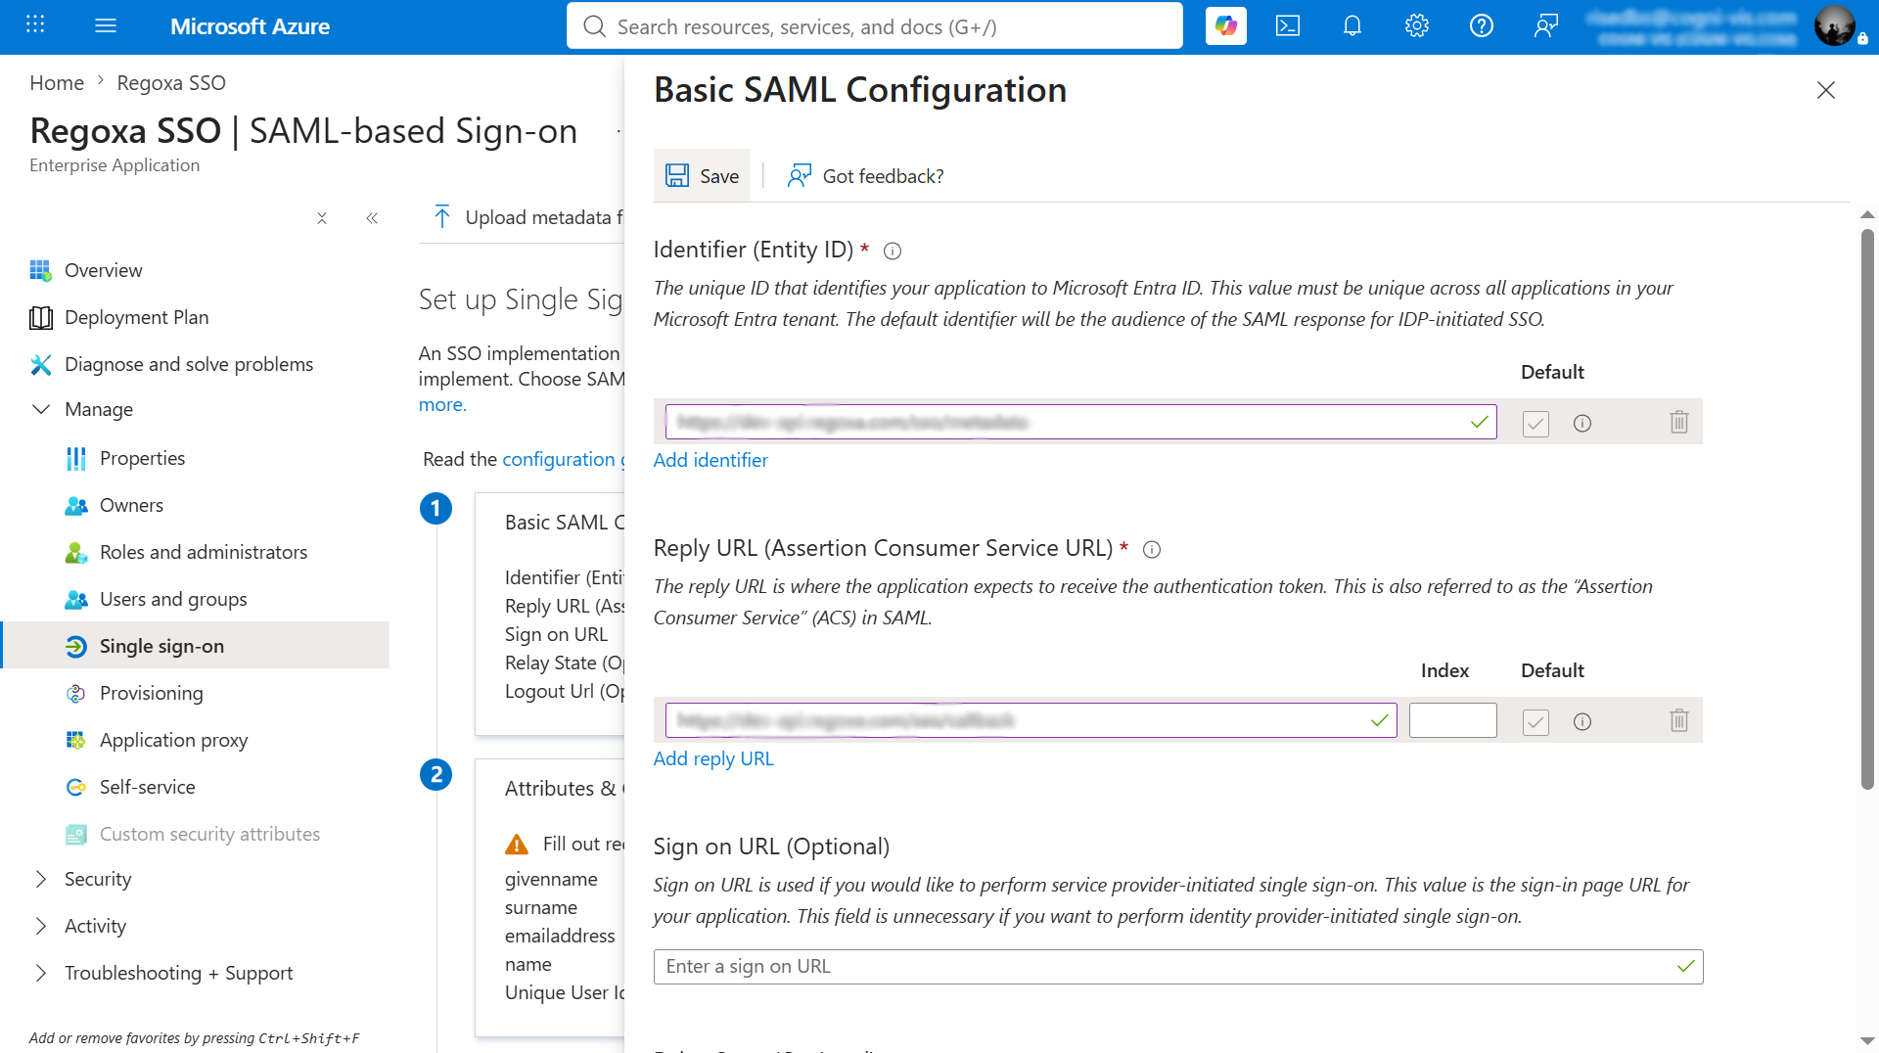Click Microsoft Azure home logo text

pos(250,26)
